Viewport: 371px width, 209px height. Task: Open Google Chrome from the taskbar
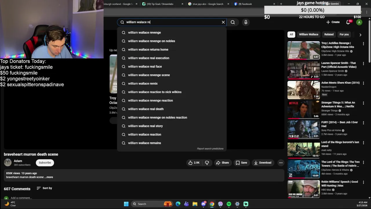click(x=212, y=204)
